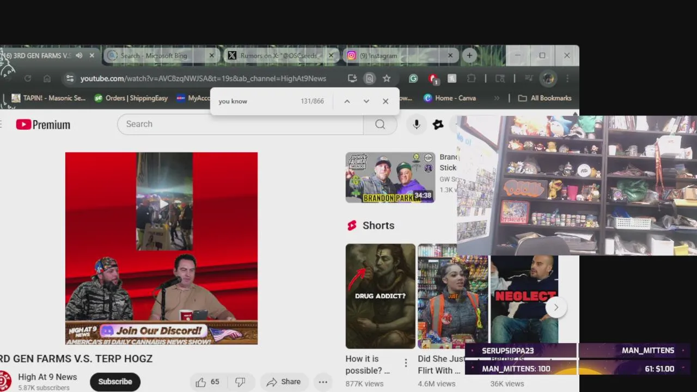Click the YouTube create icon beside microphone

click(x=438, y=125)
